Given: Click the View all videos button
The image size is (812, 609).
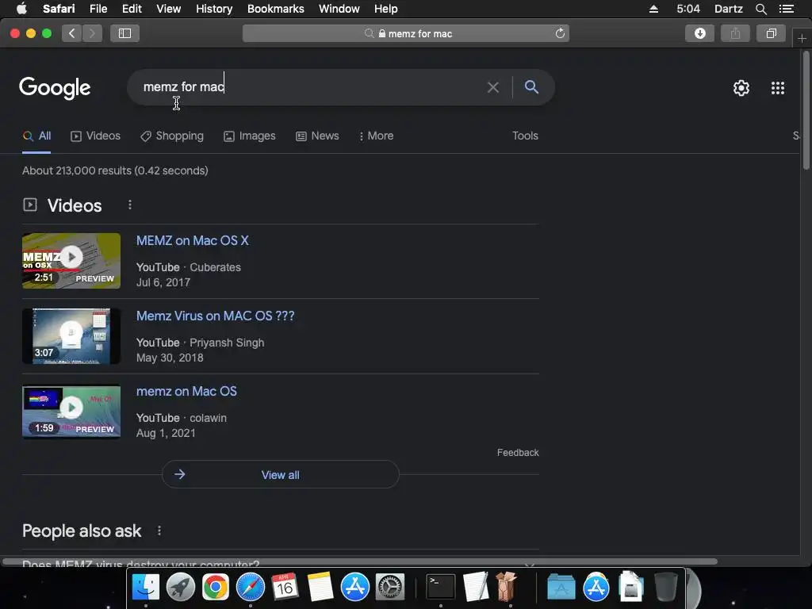Looking at the screenshot, I should [280, 474].
